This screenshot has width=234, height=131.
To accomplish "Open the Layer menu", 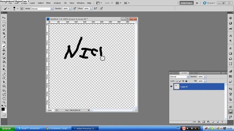I will pyautogui.click(x=32, y=3).
